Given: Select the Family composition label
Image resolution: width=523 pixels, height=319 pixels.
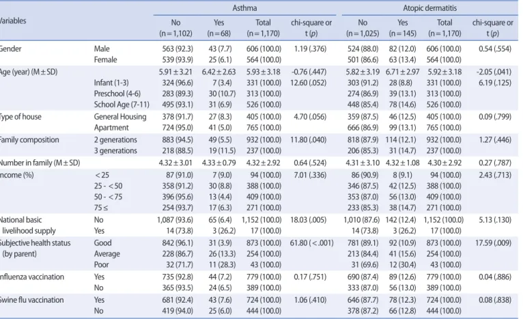Looking at the screenshot, I should 29,140.
